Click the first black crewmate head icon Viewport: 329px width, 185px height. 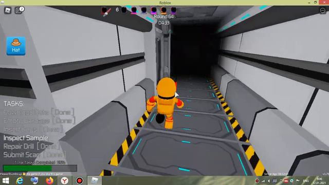point(124,10)
